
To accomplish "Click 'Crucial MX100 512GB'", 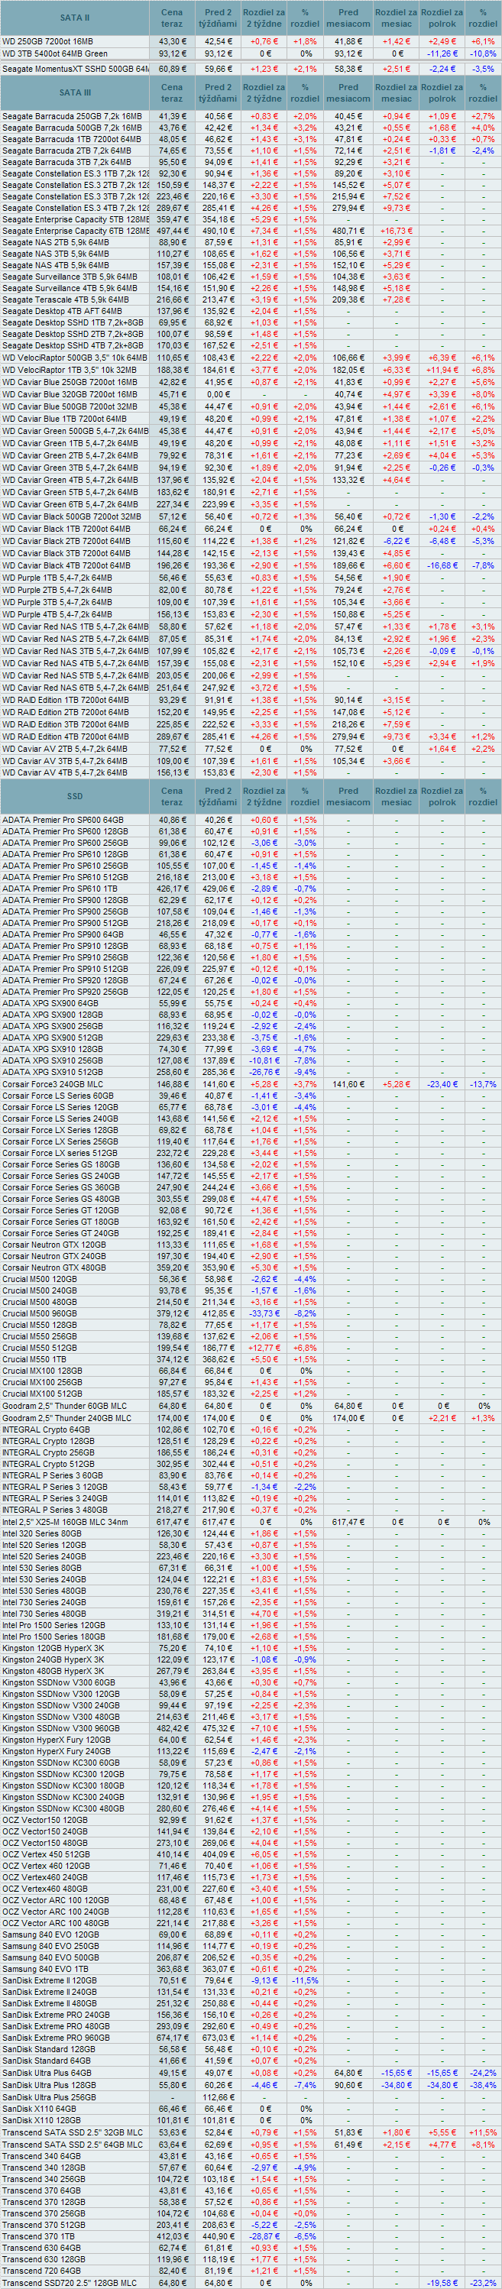I will pos(42,1394).
